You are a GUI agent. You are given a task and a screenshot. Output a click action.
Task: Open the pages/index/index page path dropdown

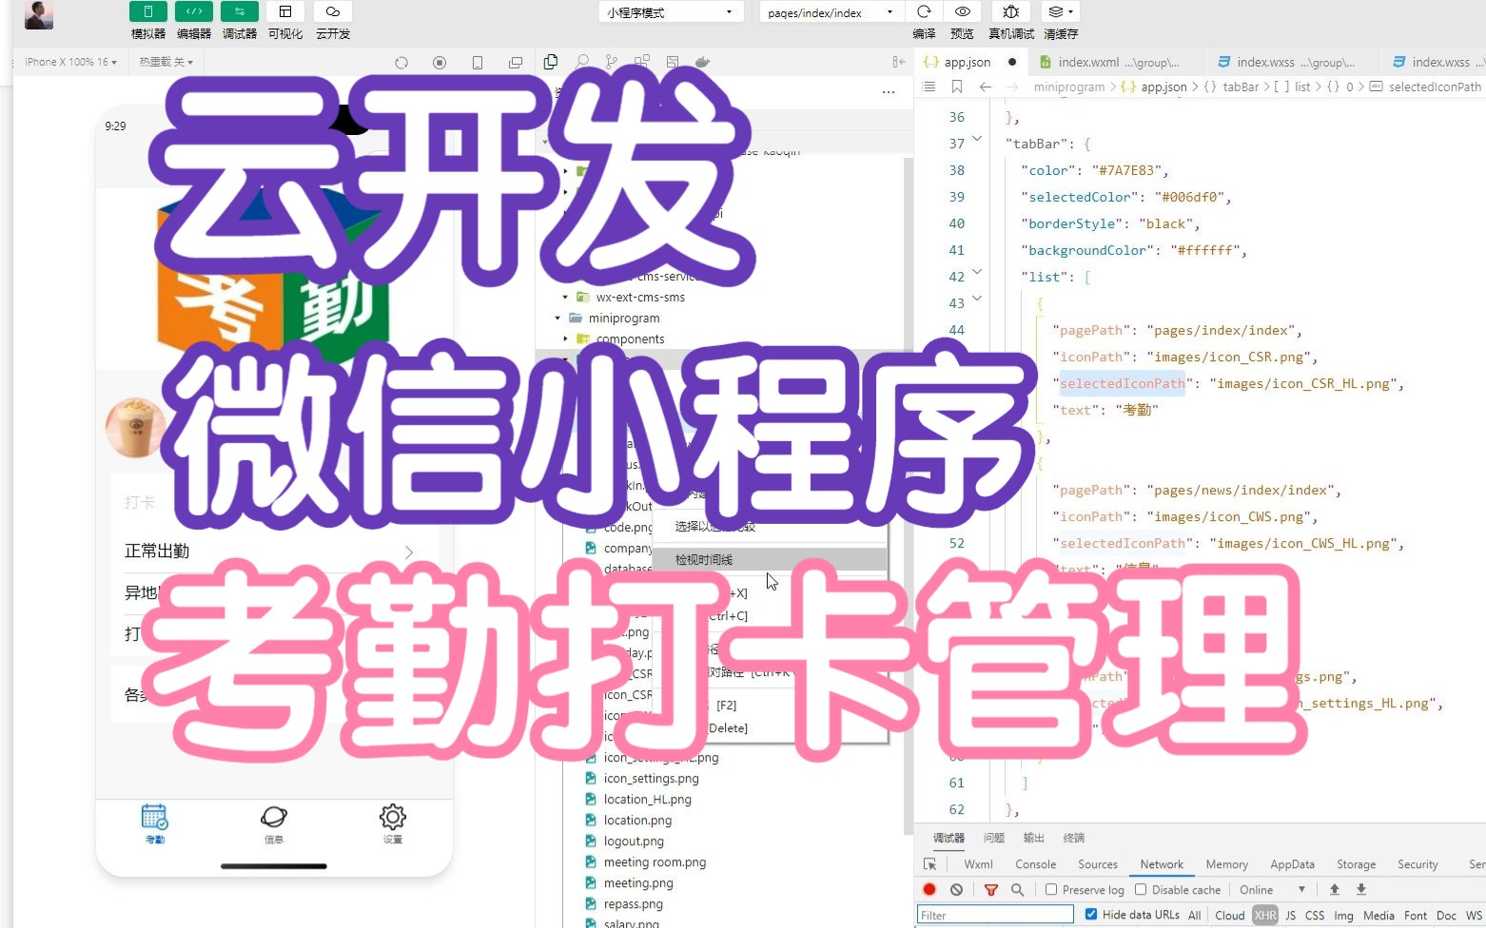pyautogui.click(x=828, y=11)
